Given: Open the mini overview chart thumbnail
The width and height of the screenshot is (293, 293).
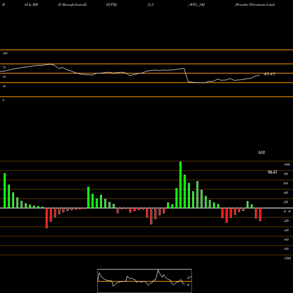Looking at the screenshot, I should click(x=145, y=281).
